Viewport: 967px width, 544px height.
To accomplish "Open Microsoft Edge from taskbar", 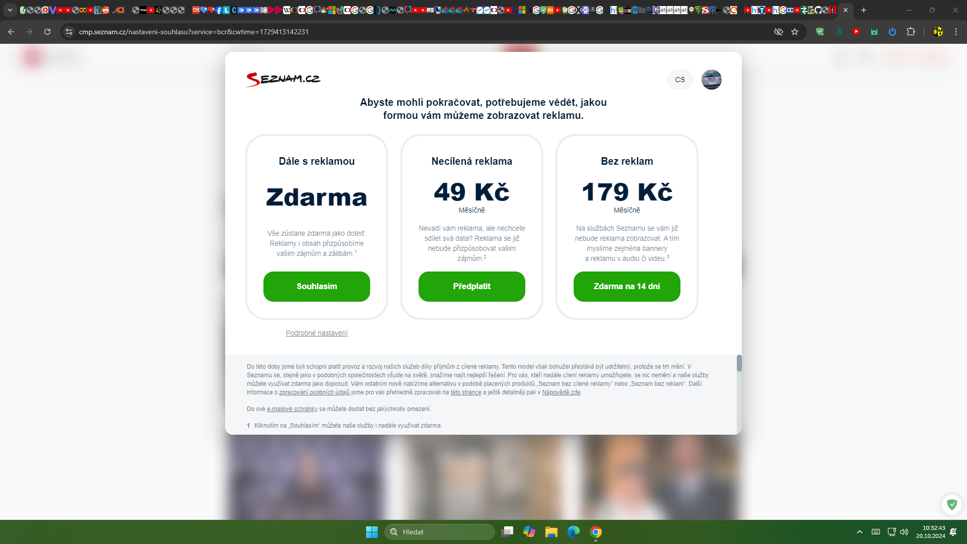I will tap(574, 532).
